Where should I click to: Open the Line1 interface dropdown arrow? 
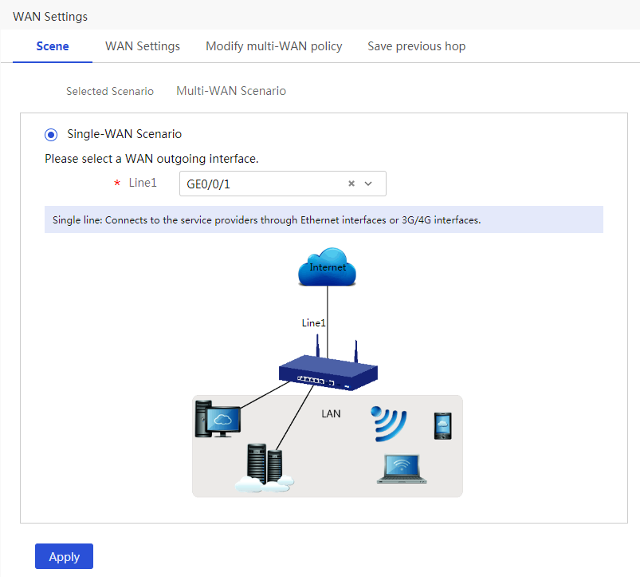368,184
